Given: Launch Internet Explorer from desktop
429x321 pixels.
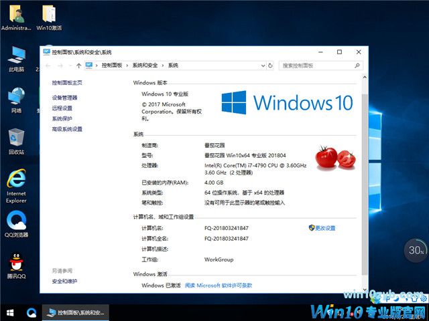Looking at the screenshot, I should 16,186.
